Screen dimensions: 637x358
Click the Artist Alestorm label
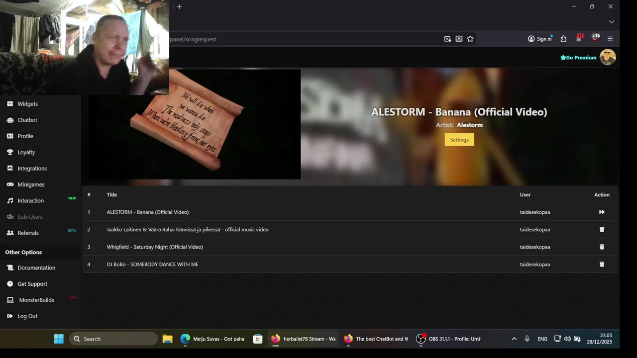click(x=459, y=125)
